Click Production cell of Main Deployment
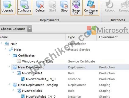129x98 pixels. pyautogui.click(x=107, y=67)
